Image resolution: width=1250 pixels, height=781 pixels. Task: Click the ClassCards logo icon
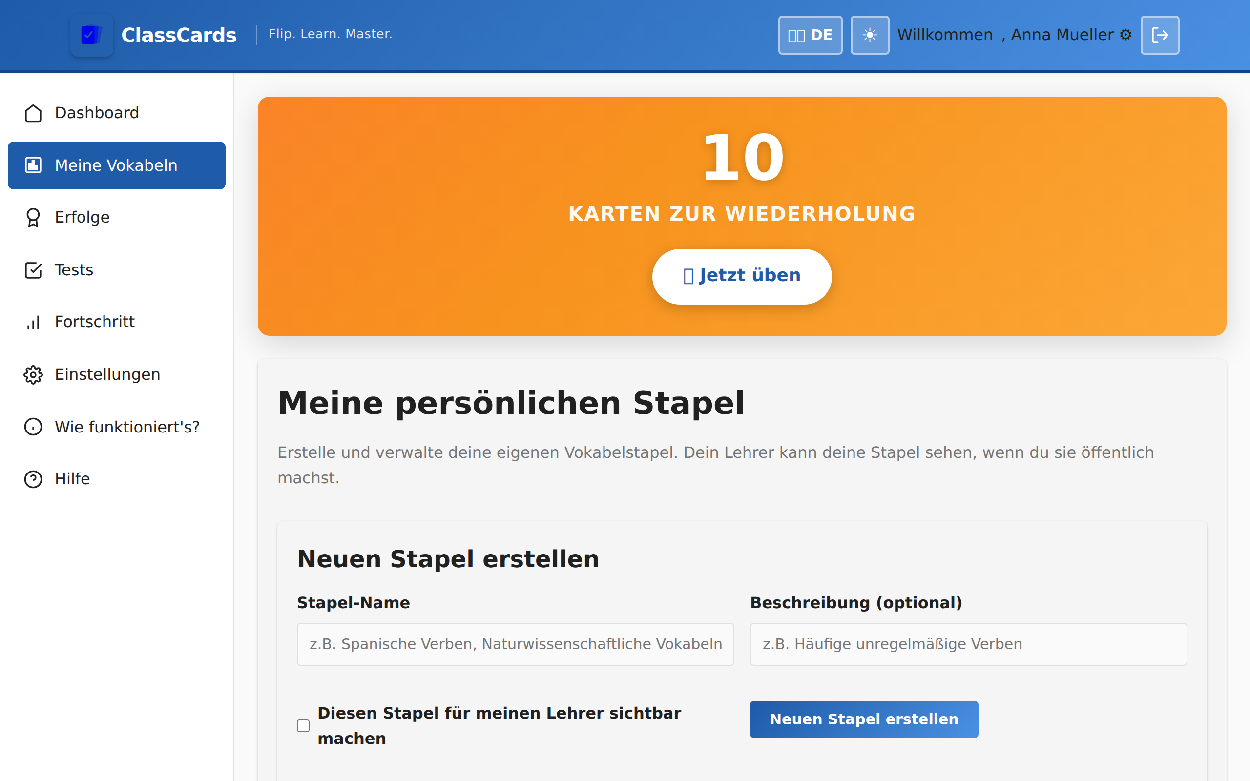pyautogui.click(x=91, y=35)
